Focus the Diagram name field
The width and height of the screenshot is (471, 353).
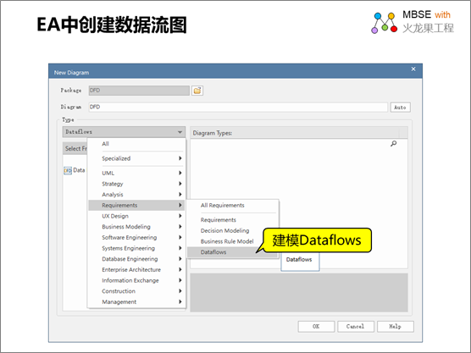coord(238,108)
